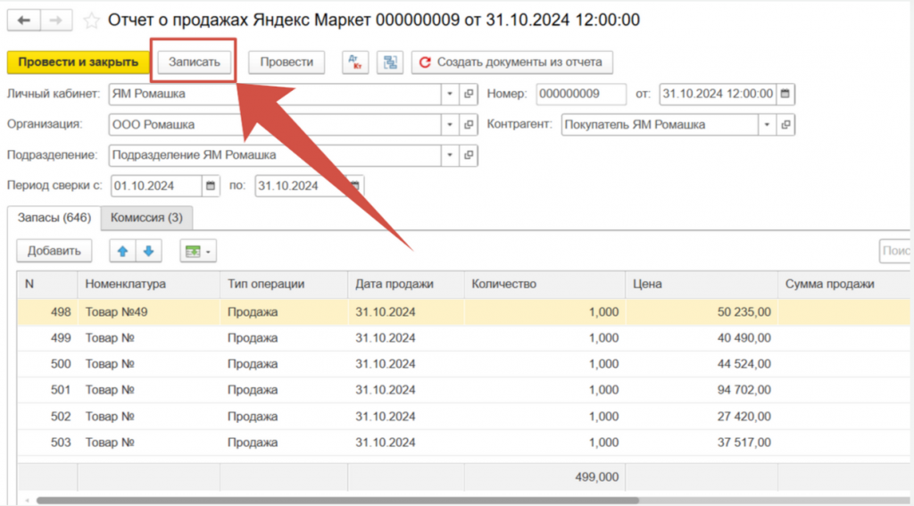Open calendar picker for Период сверки с date
Viewport: 914px width, 506px height.
point(212,187)
